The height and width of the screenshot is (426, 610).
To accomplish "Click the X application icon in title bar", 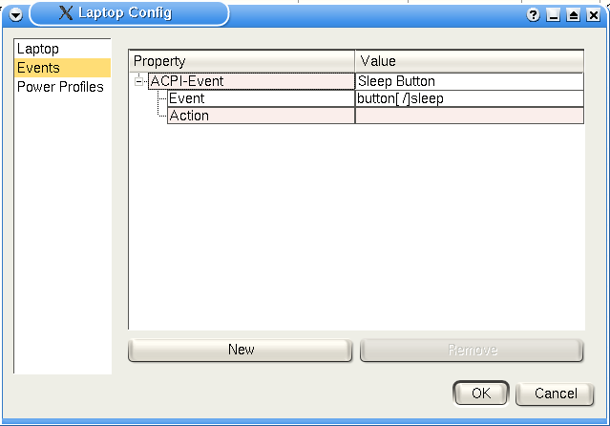I will pos(66,12).
